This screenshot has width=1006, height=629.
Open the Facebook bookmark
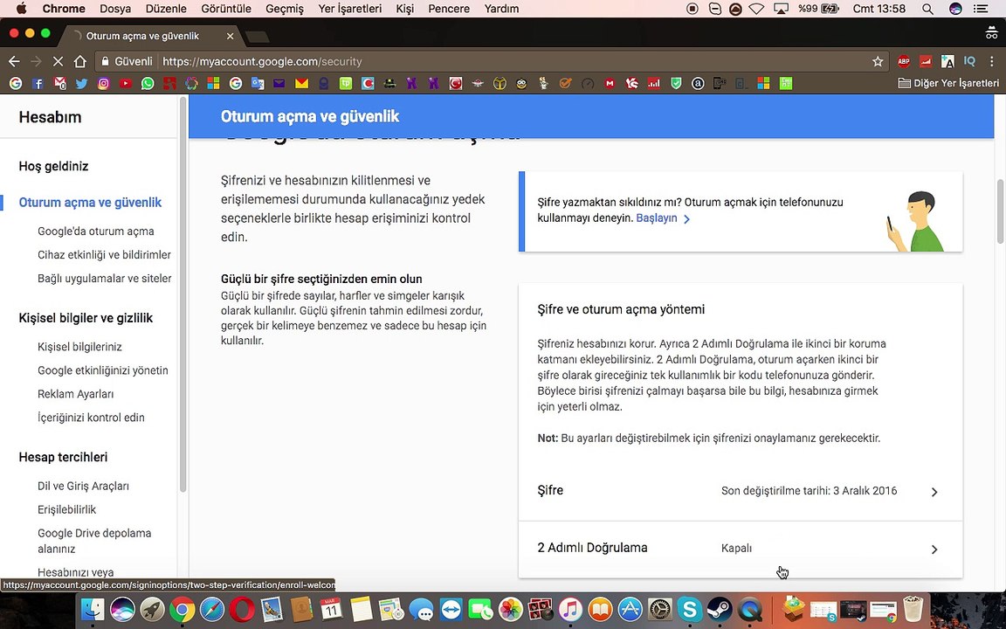(38, 84)
